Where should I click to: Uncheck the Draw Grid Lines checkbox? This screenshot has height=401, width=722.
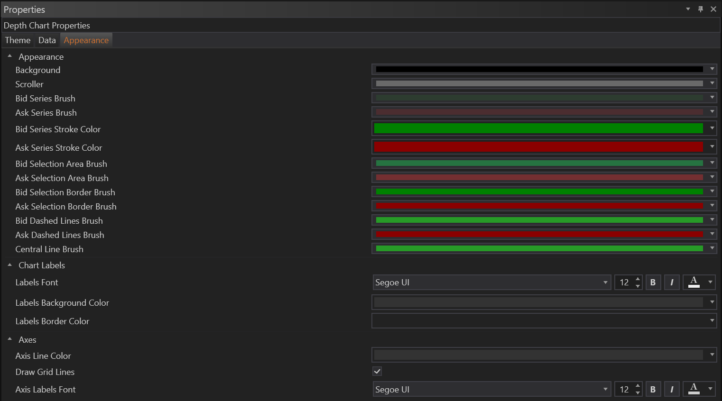coord(377,372)
